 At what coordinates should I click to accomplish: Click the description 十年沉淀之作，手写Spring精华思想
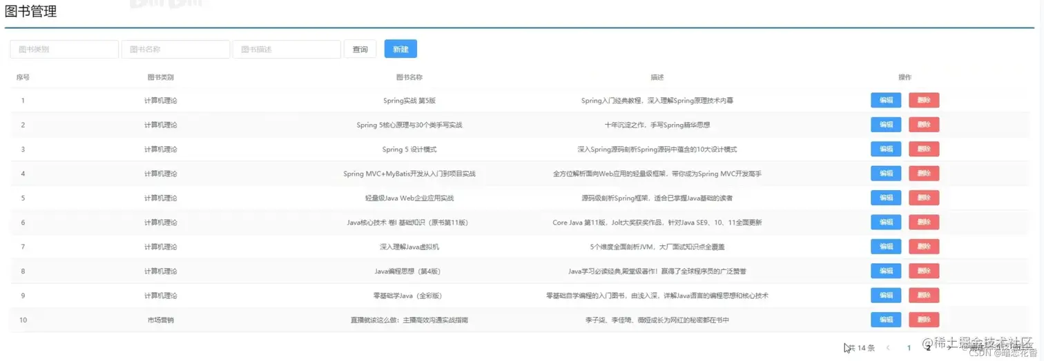click(x=657, y=125)
